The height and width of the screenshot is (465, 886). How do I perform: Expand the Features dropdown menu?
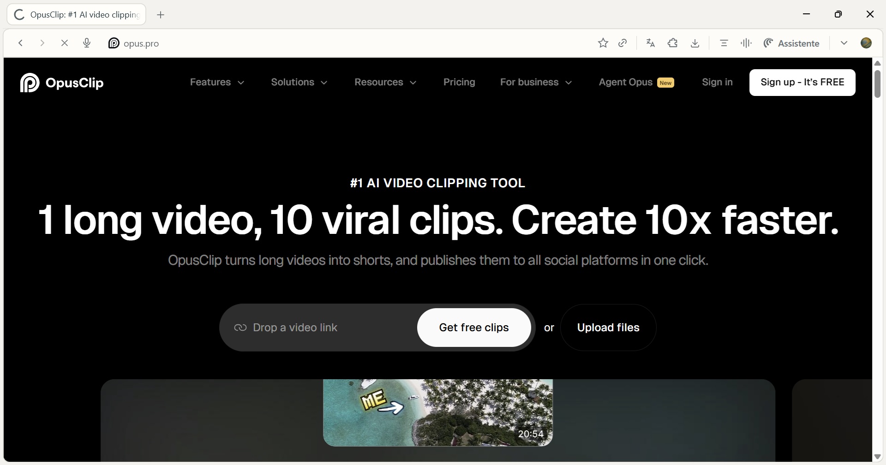(217, 83)
